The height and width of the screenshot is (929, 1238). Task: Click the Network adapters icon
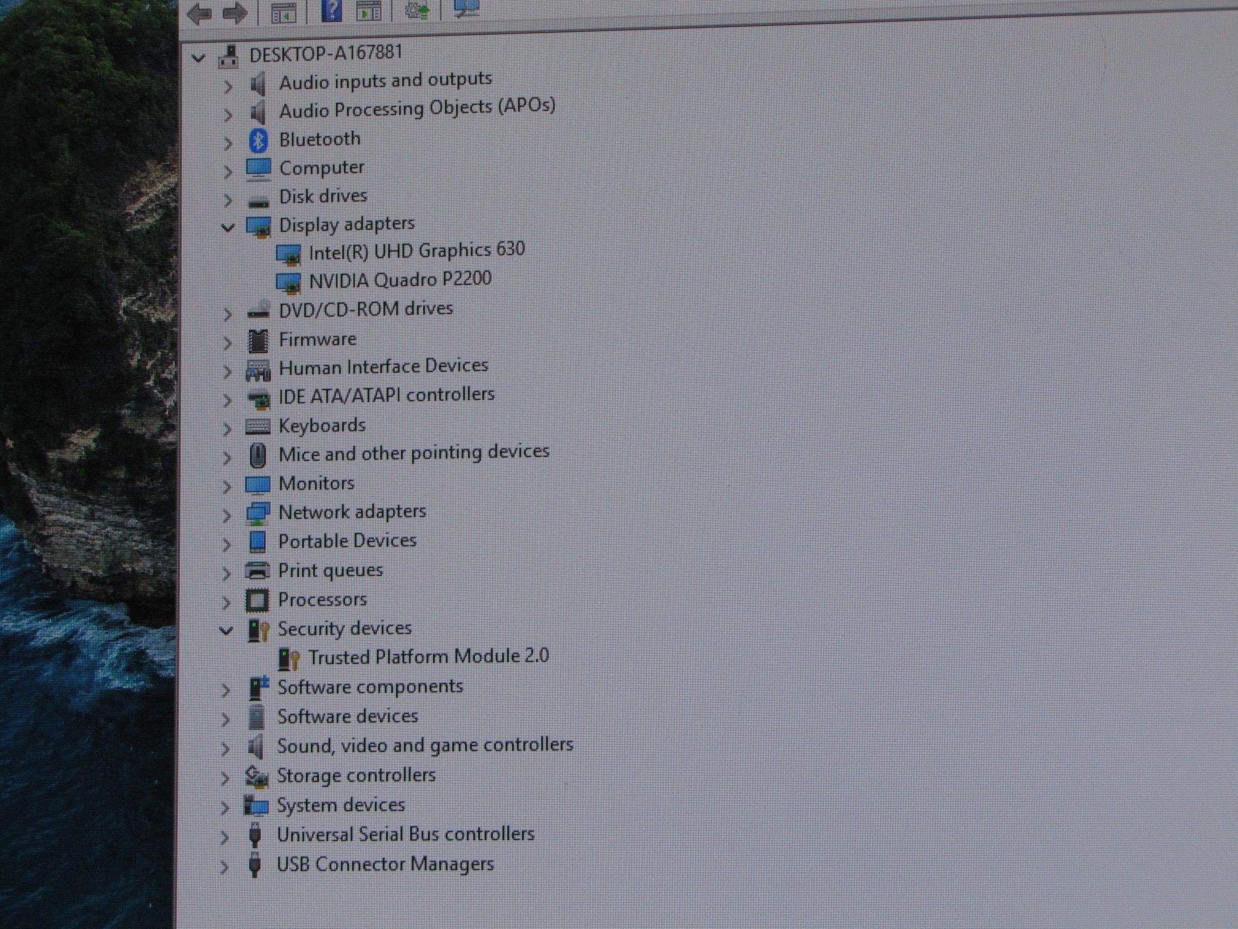click(258, 513)
